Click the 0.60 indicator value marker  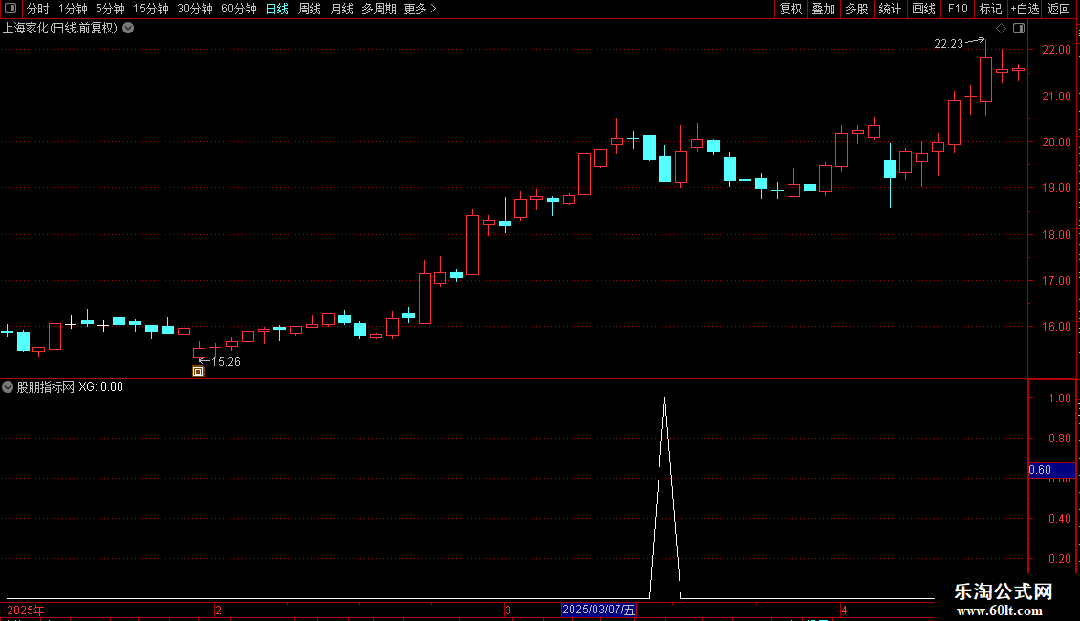pos(1051,470)
